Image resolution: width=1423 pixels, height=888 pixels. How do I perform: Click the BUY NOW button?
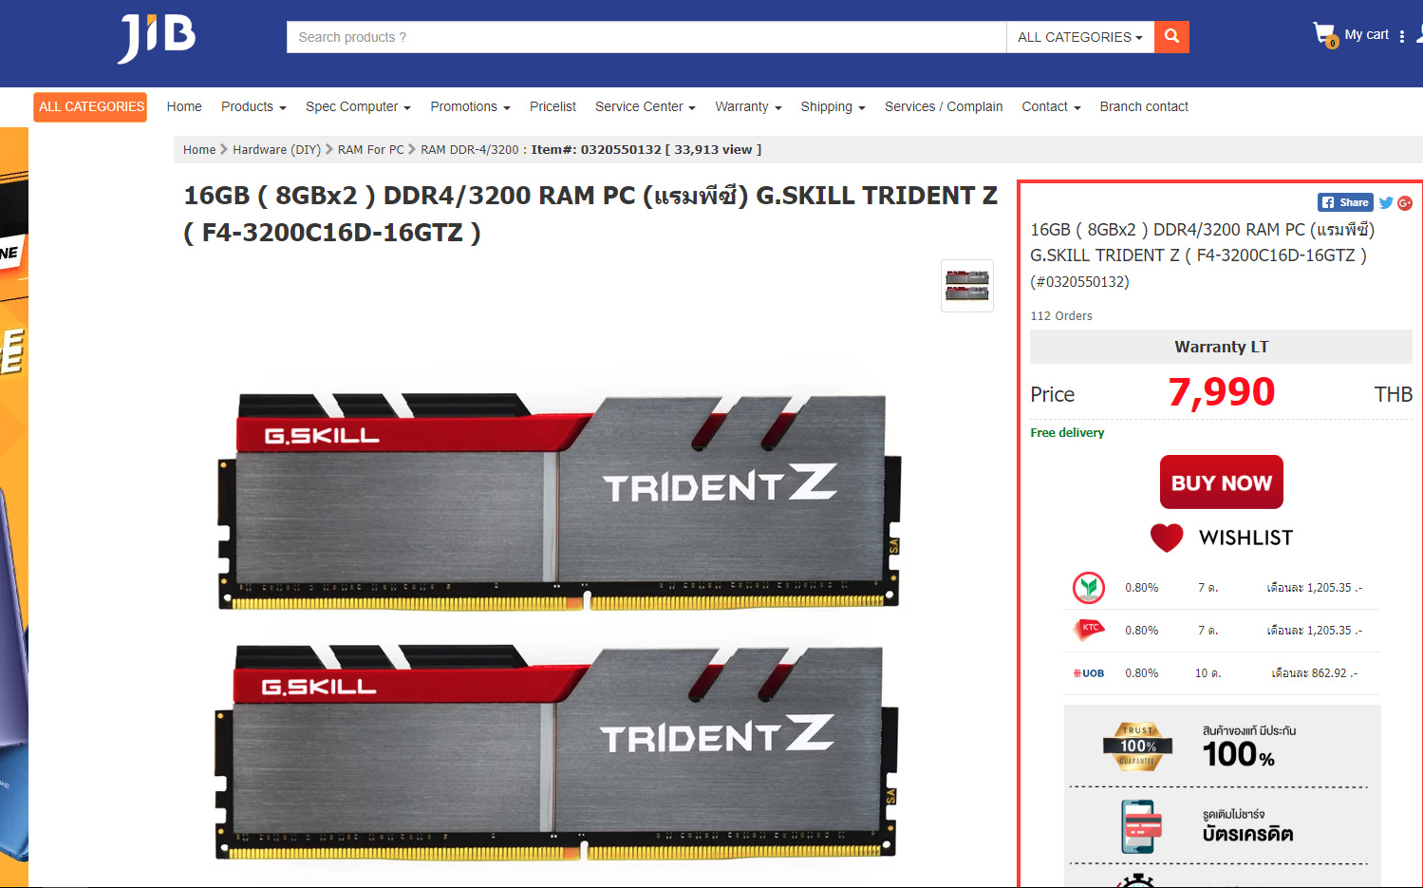(1222, 482)
